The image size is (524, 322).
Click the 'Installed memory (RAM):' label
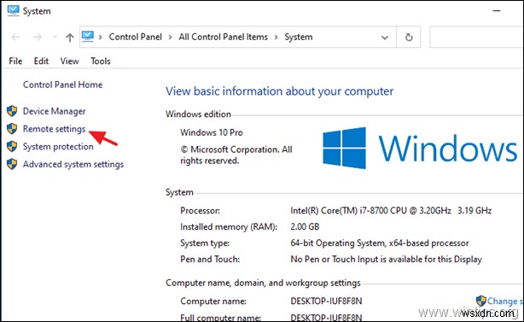pos(229,226)
